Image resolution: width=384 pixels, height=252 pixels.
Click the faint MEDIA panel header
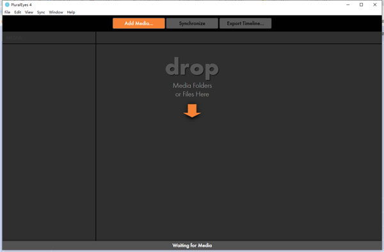click(14, 38)
